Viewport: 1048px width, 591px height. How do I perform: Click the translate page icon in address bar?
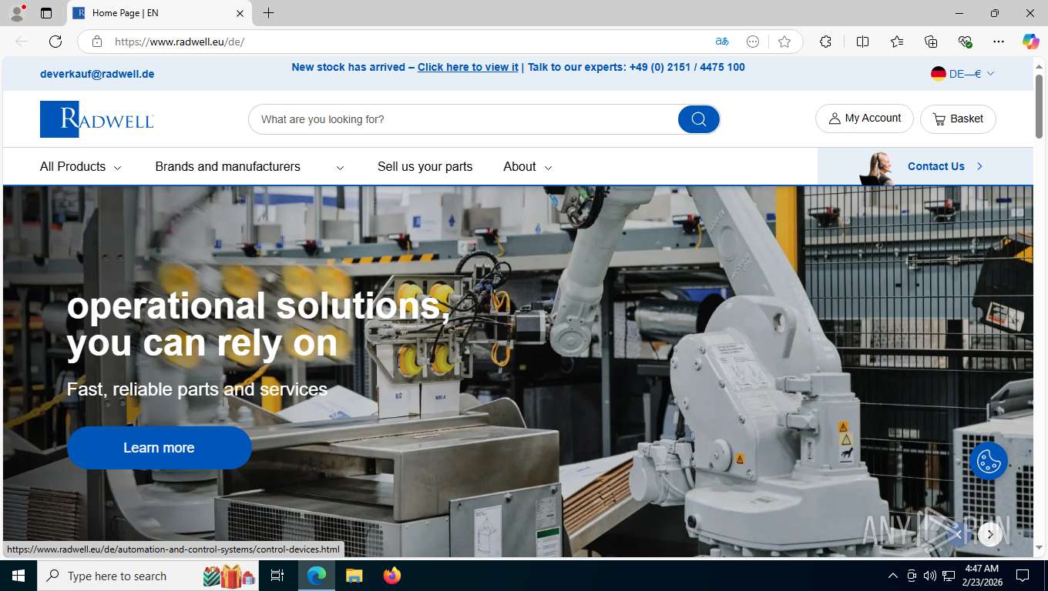[722, 42]
